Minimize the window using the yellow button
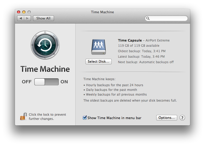This screenshot has height=146, width=205. tap(24, 12)
